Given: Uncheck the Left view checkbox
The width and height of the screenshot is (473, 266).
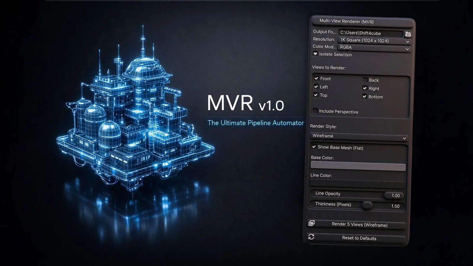Looking at the screenshot, I should tap(317, 86).
